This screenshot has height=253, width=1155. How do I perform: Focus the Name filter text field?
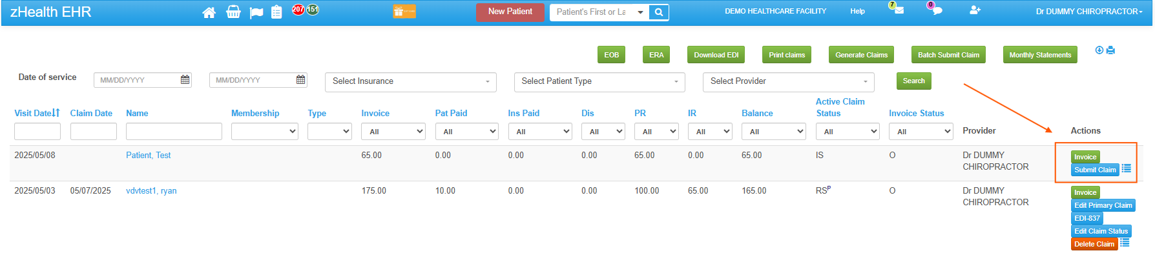174,132
